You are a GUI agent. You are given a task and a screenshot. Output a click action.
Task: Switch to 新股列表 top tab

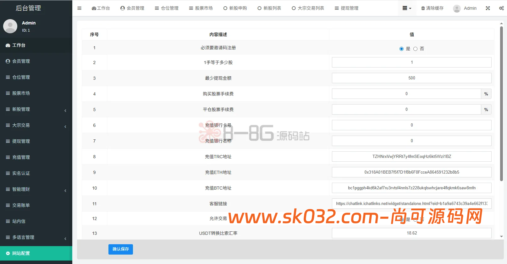(x=269, y=8)
